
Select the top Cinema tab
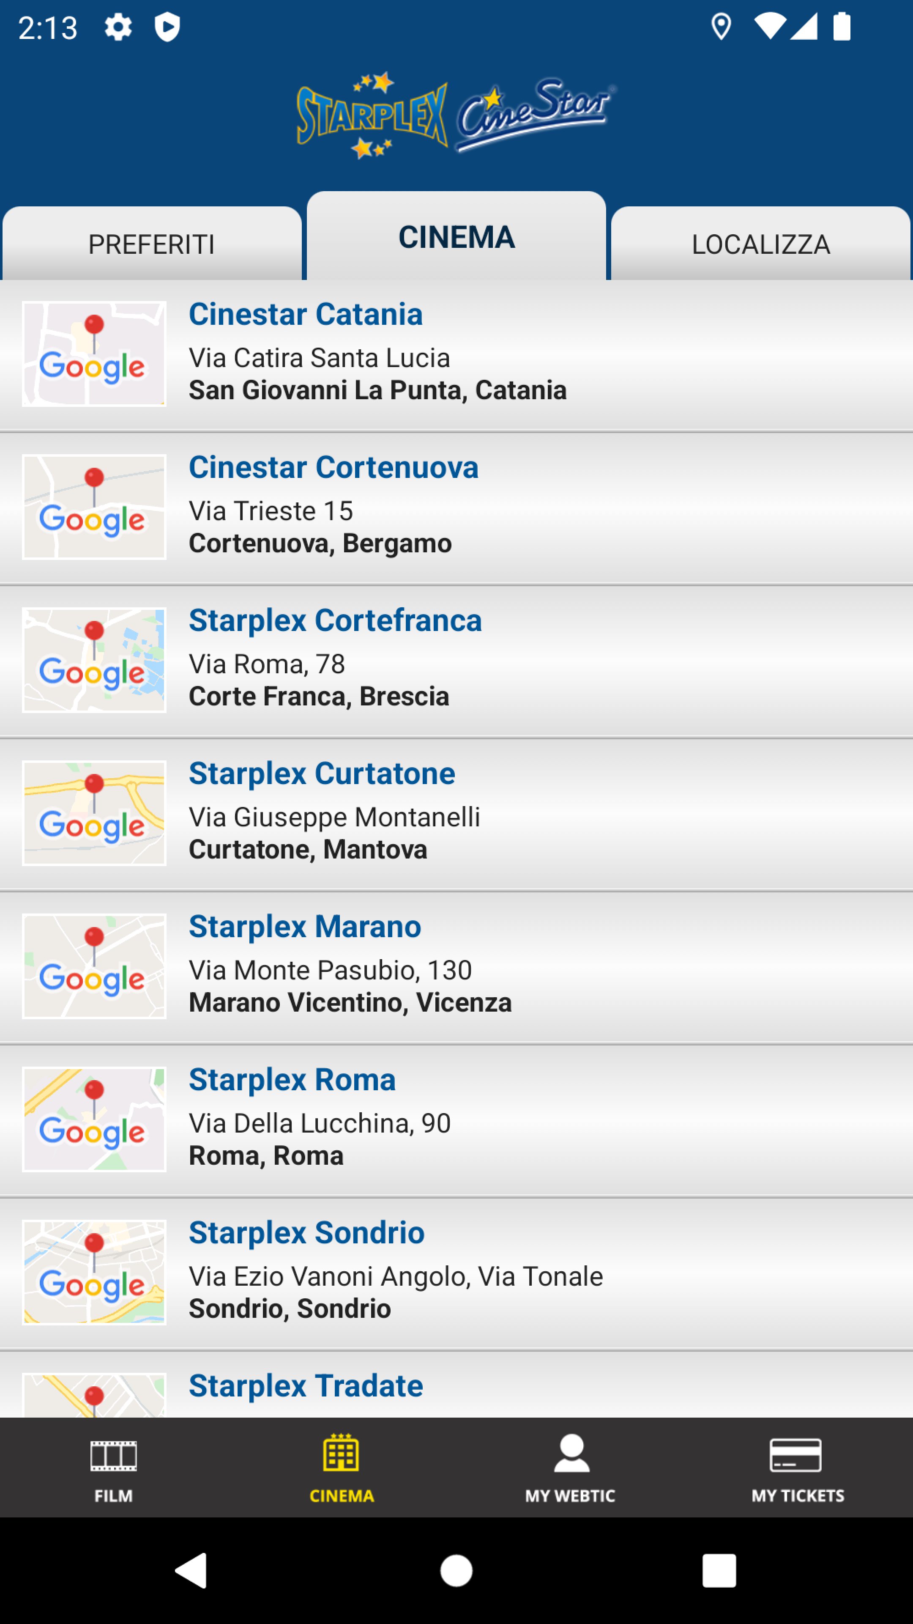(456, 238)
